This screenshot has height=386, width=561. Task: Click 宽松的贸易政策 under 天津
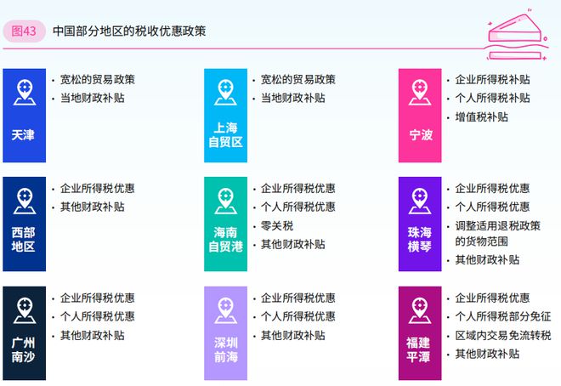[x=97, y=79]
